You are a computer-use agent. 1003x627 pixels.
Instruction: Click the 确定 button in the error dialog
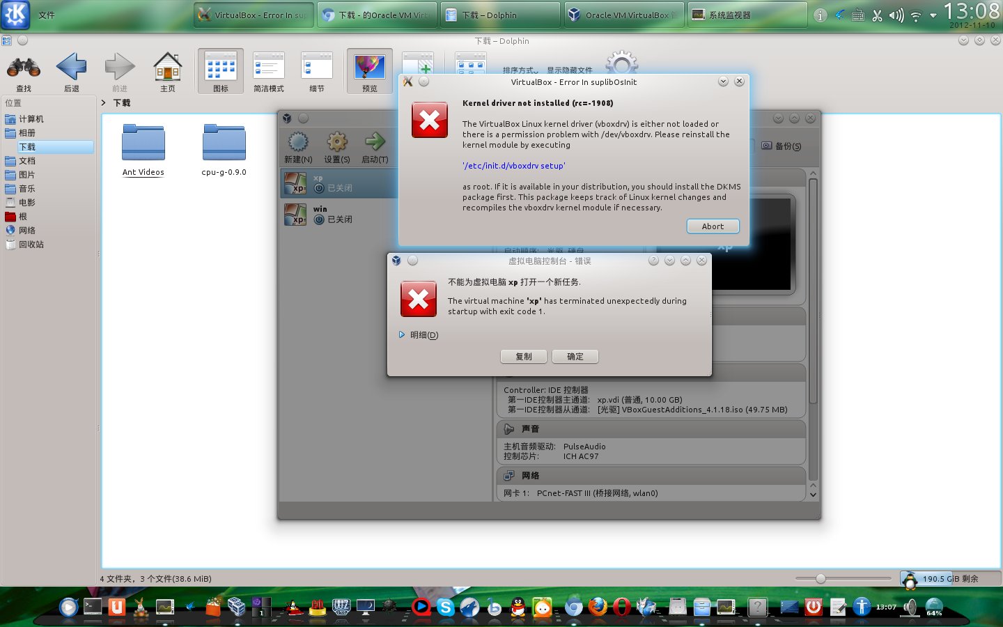pyautogui.click(x=575, y=357)
